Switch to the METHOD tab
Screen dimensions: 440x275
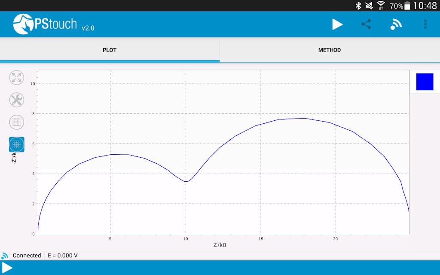click(330, 50)
